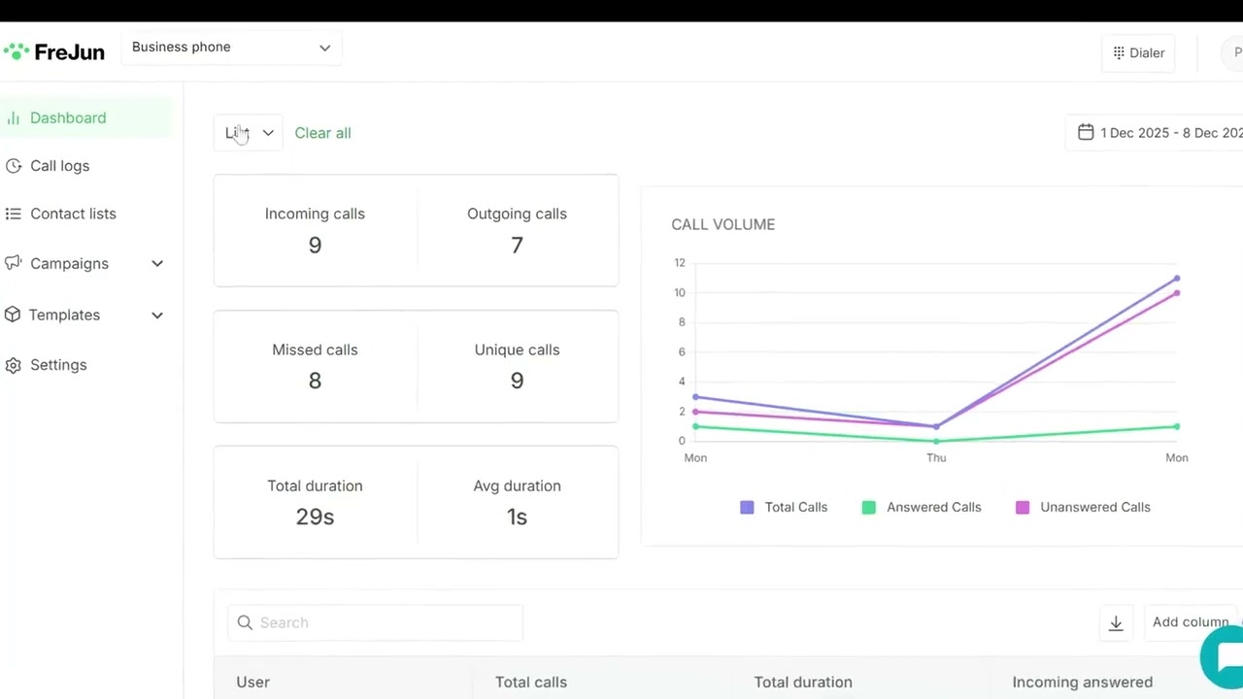This screenshot has width=1243, height=699.
Task: Click the User column header
Action: pyautogui.click(x=252, y=682)
